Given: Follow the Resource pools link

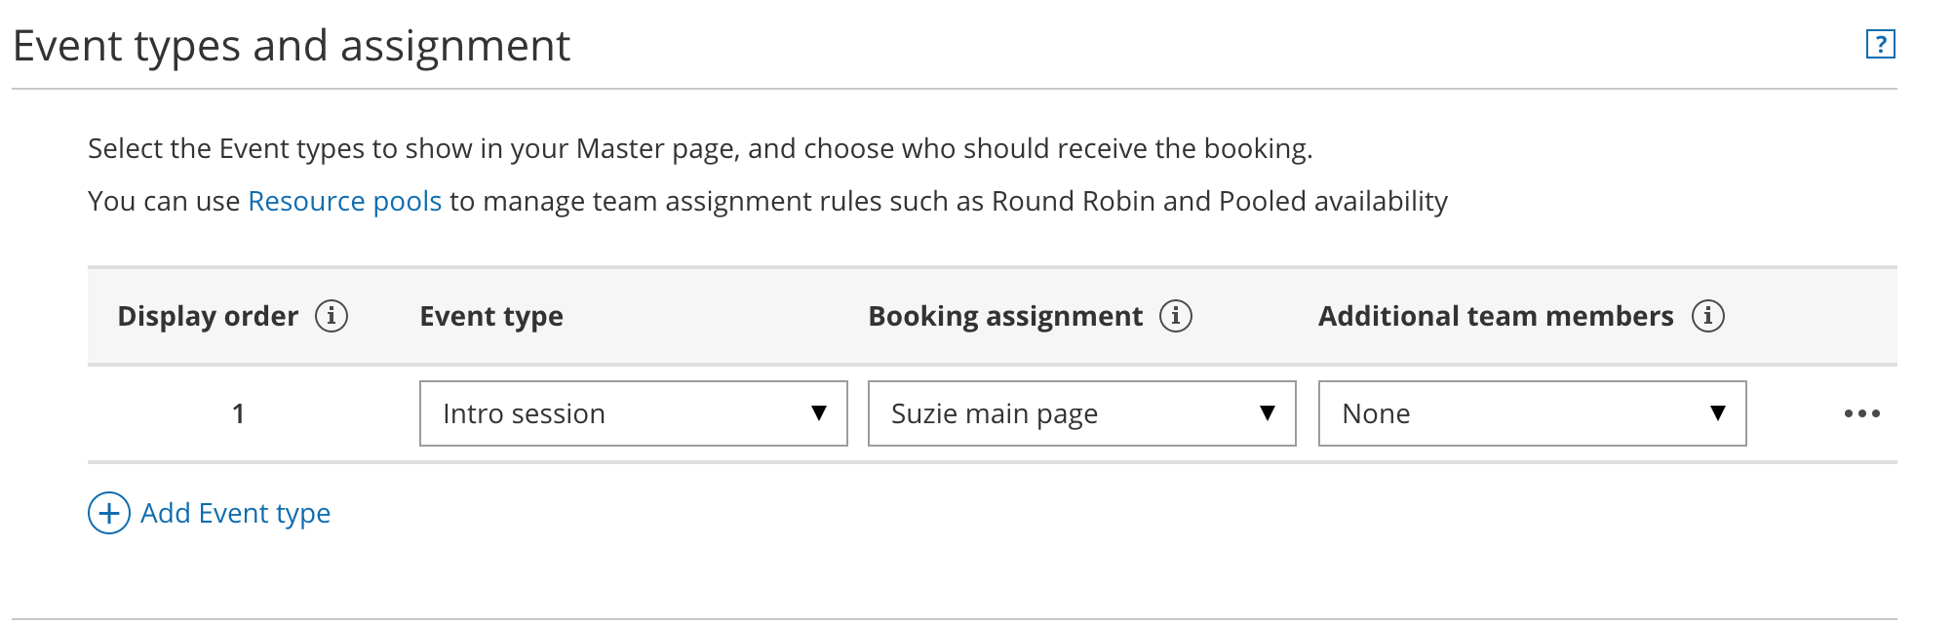Looking at the screenshot, I should click(x=345, y=201).
